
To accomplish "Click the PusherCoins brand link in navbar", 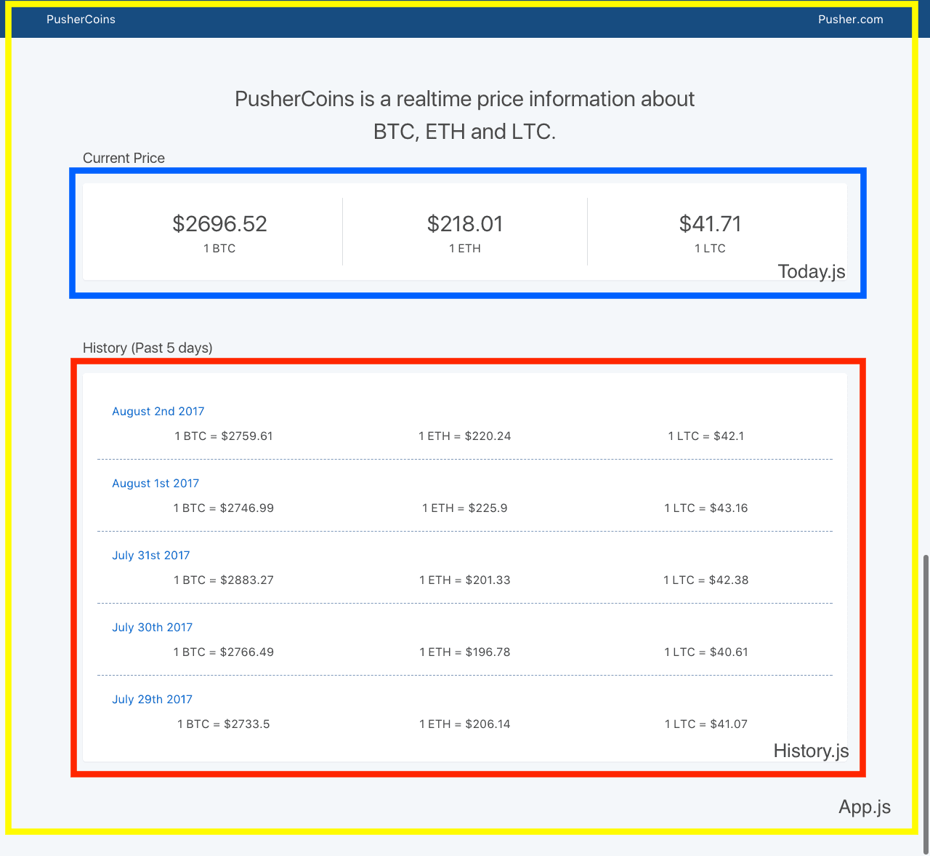I will pyautogui.click(x=81, y=20).
